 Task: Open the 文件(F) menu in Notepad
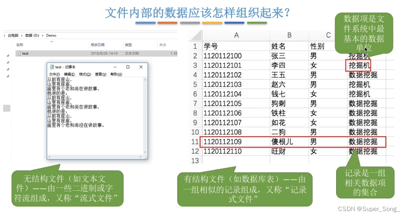(54, 74)
